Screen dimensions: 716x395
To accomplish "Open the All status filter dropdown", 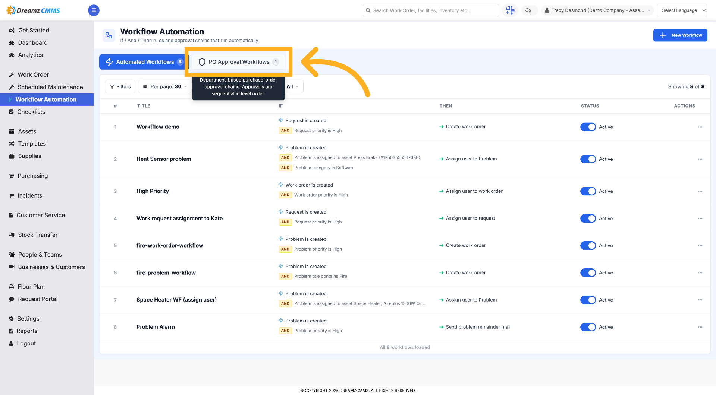I will (x=293, y=87).
